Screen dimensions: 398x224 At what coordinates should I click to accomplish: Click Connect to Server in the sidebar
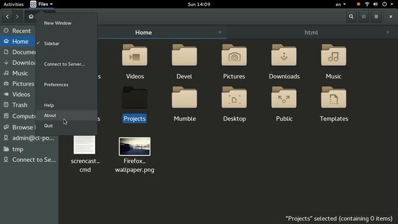(29, 160)
